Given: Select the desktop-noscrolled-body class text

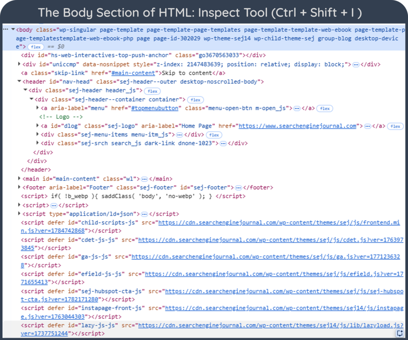Looking at the screenshot, I should tap(219, 82).
